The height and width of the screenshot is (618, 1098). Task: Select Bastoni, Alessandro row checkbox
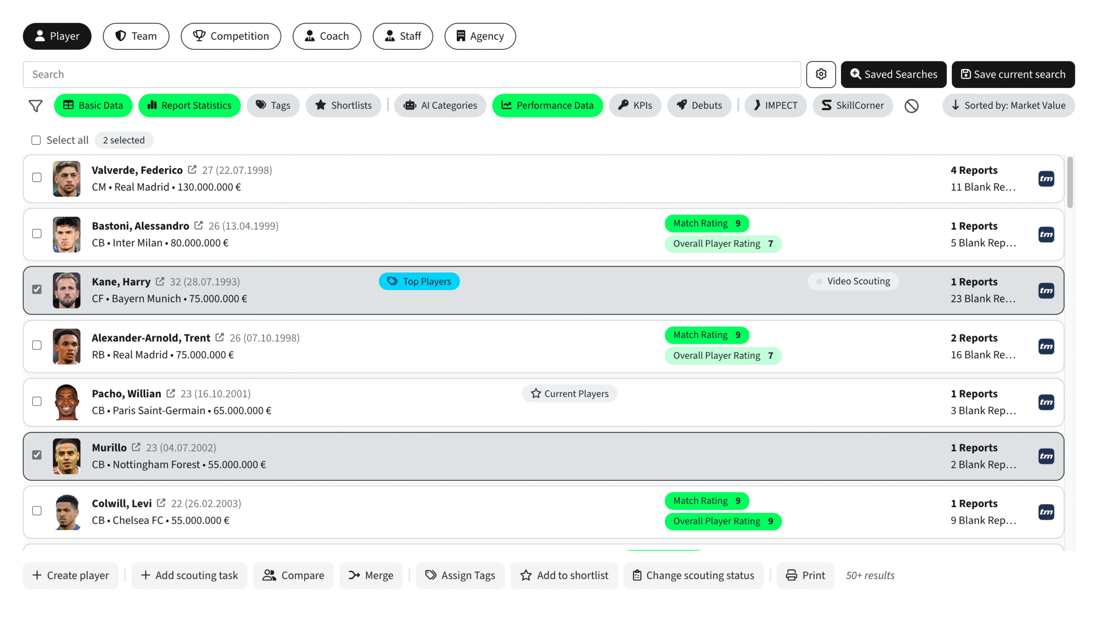(37, 233)
